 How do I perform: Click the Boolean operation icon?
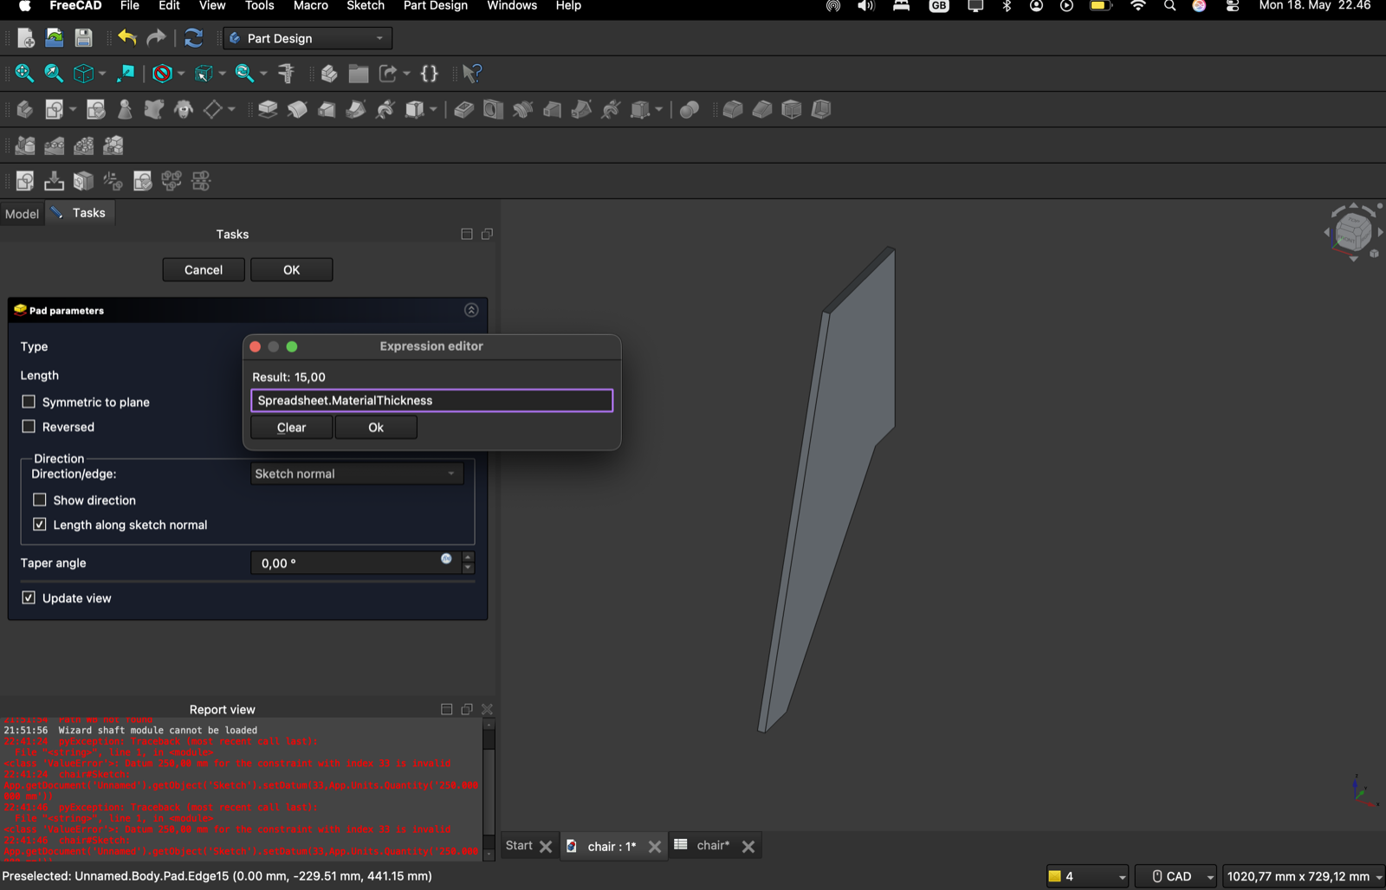tap(690, 109)
